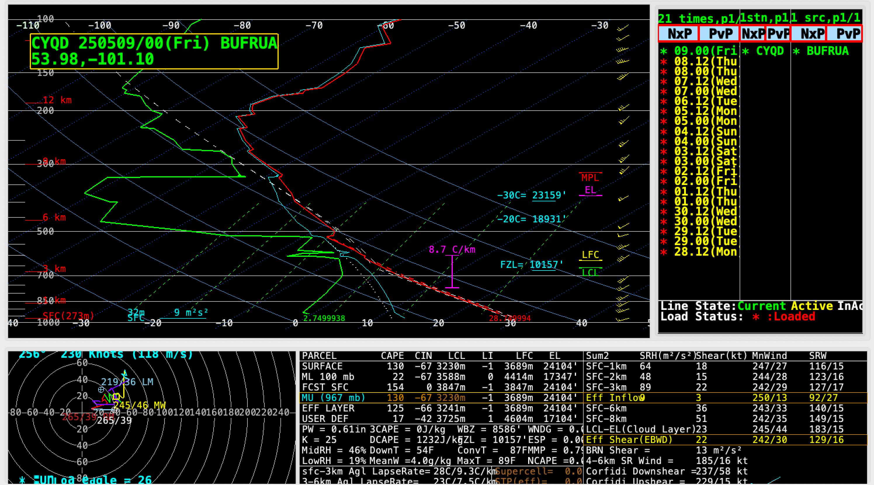Click the PvP button under times column

coord(719,34)
